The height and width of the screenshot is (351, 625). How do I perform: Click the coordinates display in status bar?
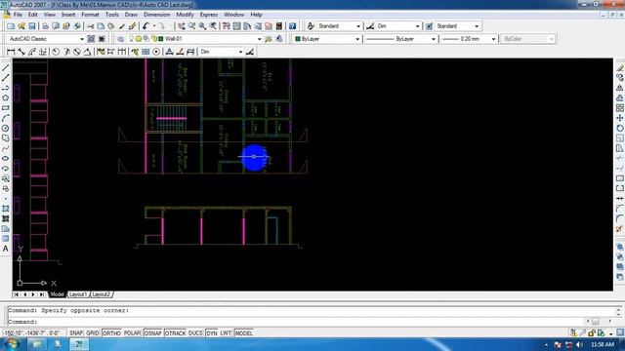(x=34, y=333)
